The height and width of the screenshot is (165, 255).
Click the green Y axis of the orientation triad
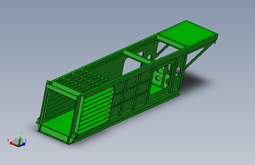click(x=20, y=142)
